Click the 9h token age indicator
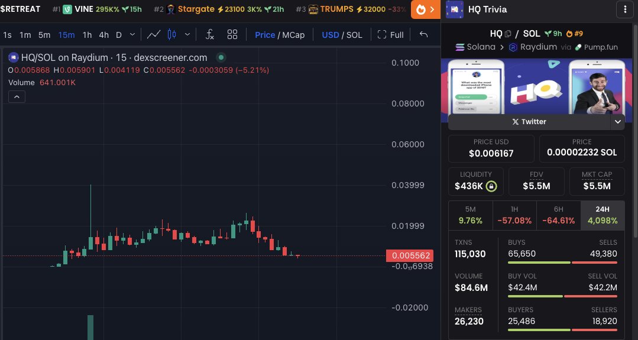Screen dimensions: 638x340 point(553,34)
